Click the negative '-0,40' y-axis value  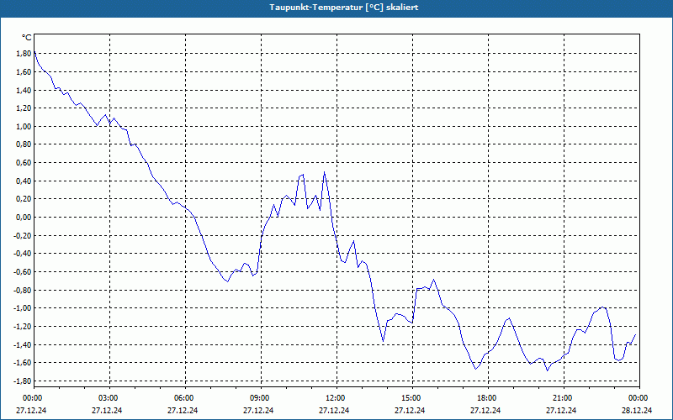(x=24, y=254)
